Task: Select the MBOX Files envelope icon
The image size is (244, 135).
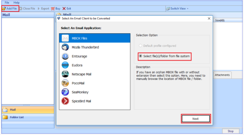Action: [65, 38]
